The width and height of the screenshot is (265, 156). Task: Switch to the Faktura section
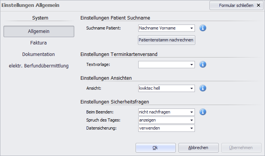(x=39, y=43)
